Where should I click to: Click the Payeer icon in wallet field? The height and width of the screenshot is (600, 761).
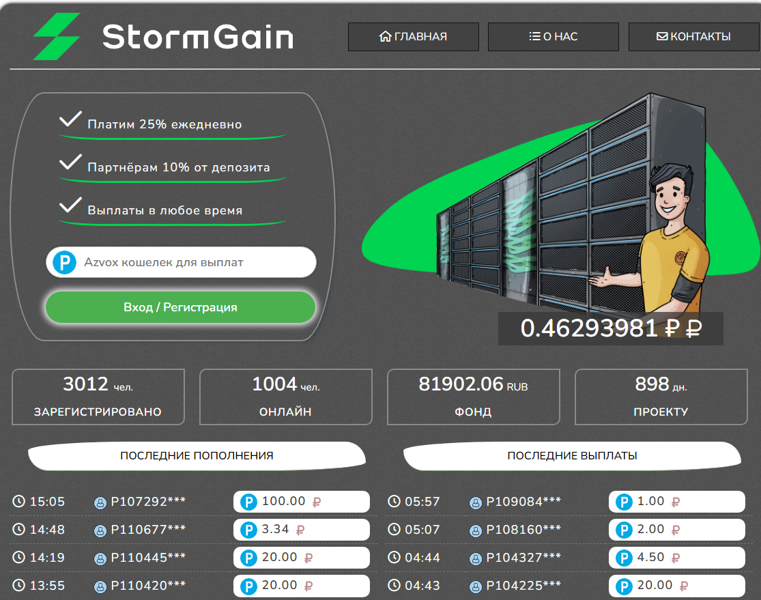(64, 263)
